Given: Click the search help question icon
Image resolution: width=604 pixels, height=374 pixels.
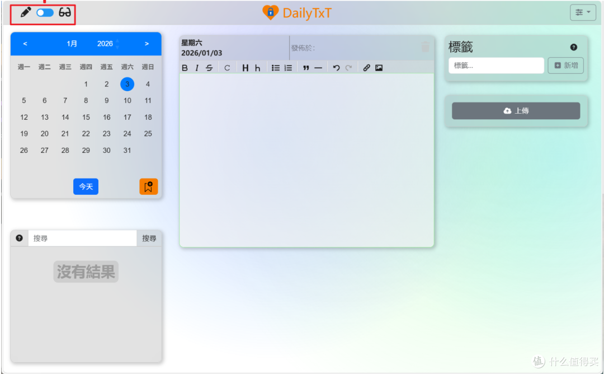Looking at the screenshot, I should tap(19, 239).
